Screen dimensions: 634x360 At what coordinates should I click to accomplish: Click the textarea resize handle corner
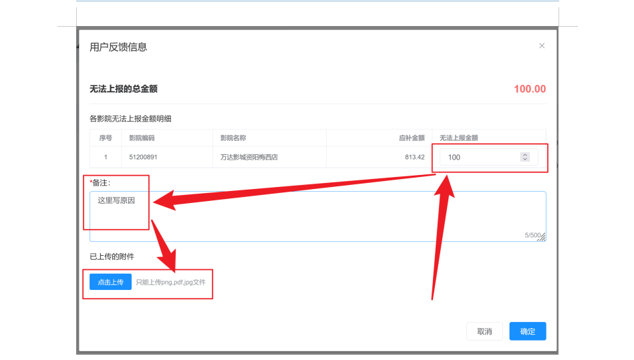tap(542, 237)
